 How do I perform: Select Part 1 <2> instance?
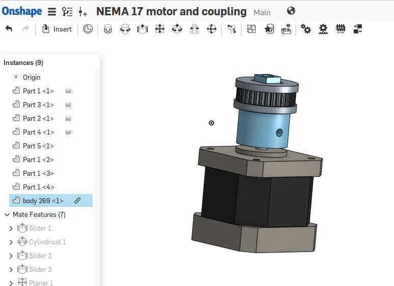pos(38,160)
